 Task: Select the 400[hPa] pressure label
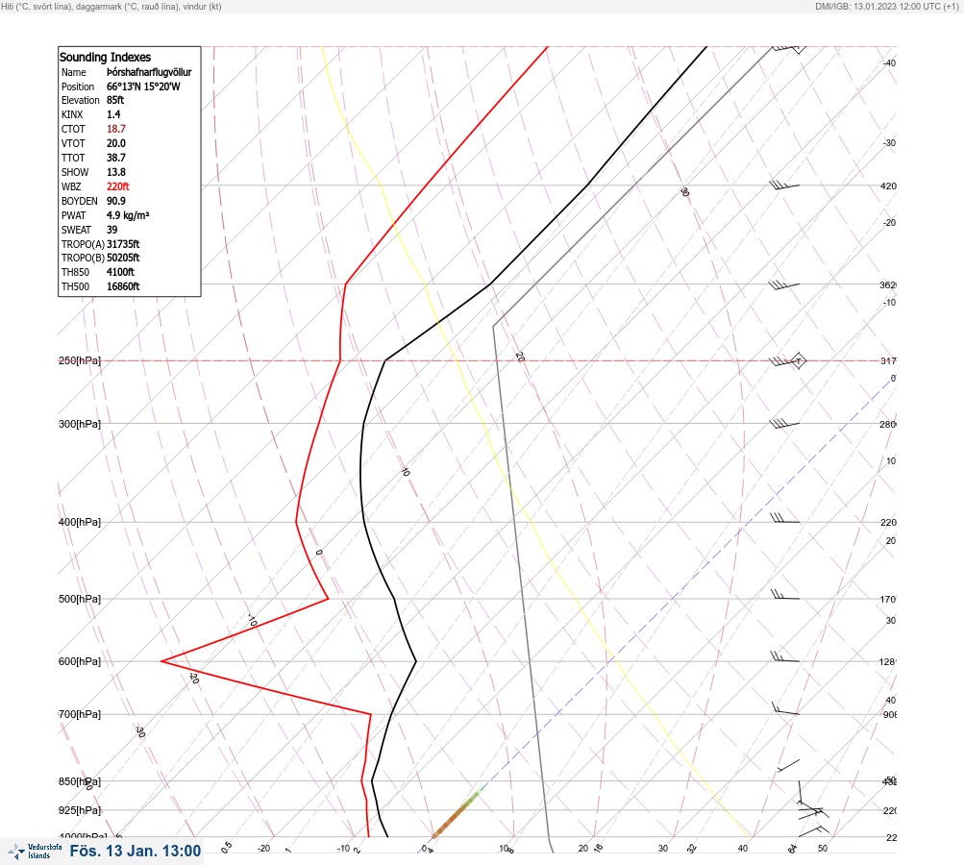click(80, 522)
